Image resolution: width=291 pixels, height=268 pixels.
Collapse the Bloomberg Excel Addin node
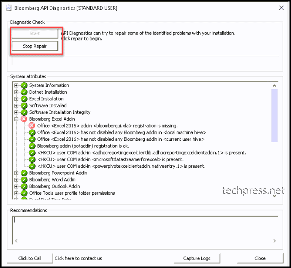[x=16, y=119]
